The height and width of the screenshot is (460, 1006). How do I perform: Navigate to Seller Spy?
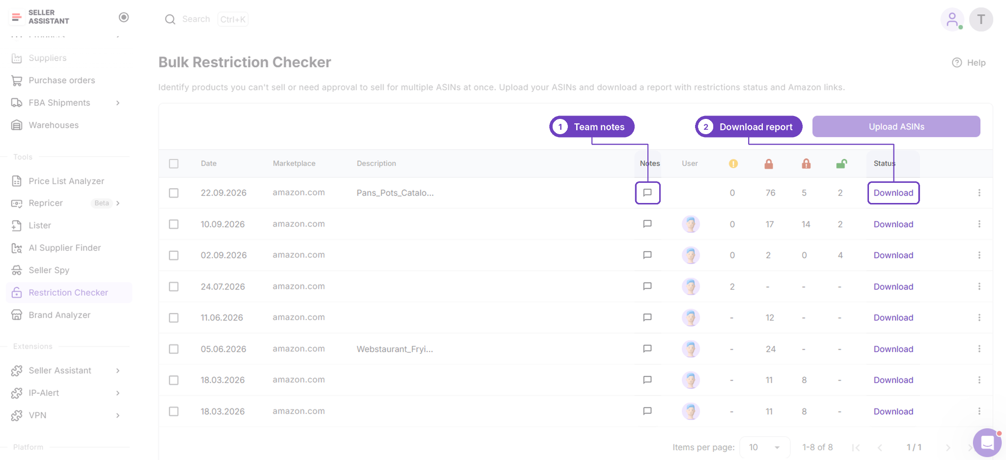tap(49, 270)
